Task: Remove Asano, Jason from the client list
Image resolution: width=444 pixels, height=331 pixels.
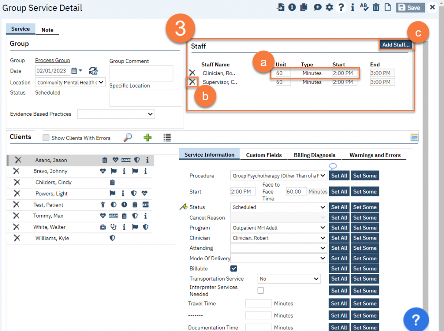Action: click(x=18, y=160)
